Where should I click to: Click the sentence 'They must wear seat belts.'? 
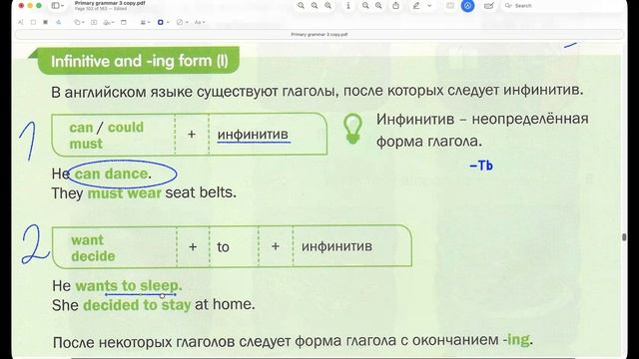[144, 192]
